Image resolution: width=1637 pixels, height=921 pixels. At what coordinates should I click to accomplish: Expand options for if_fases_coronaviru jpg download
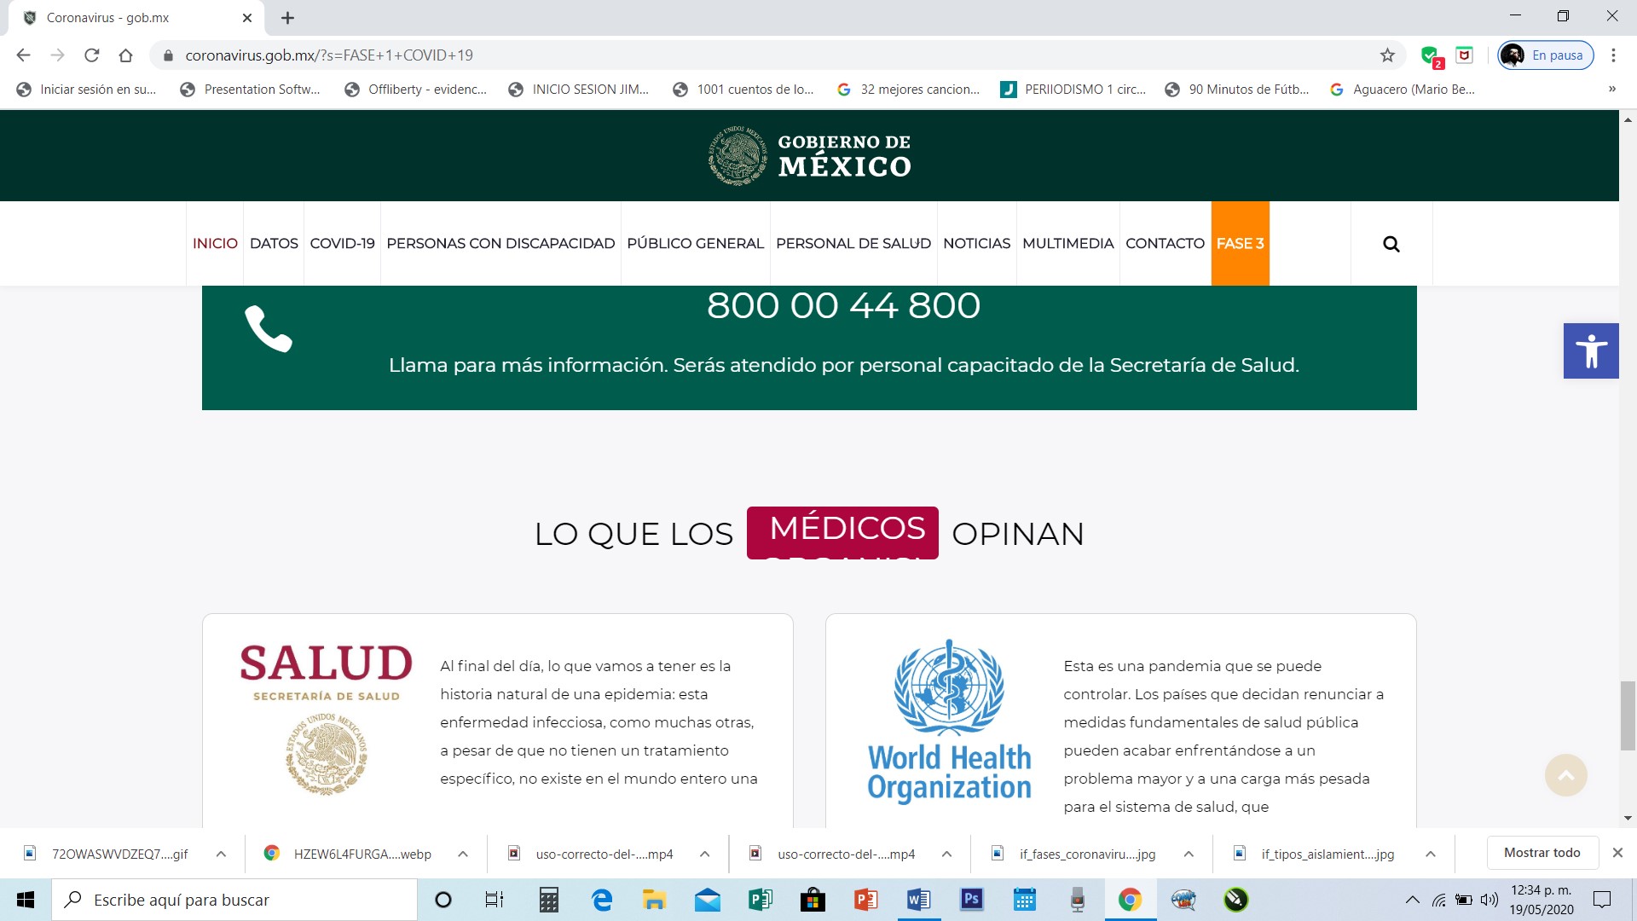1189,854
